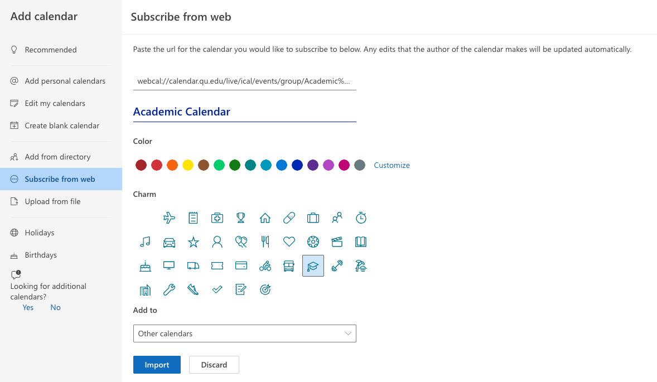The height and width of the screenshot is (382, 657).
Task: Open the 'Add to' Other calendars dropdown
Action: point(244,333)
